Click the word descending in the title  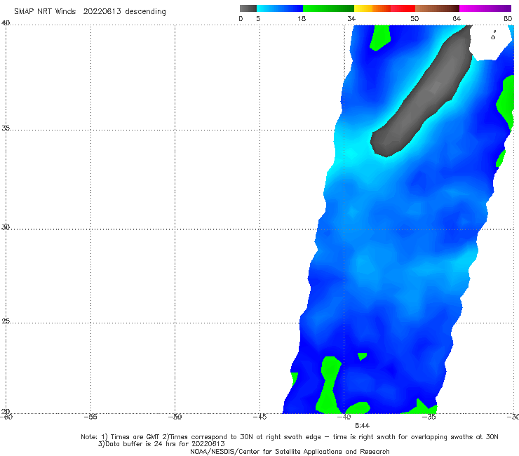click(x=146, y=12)
